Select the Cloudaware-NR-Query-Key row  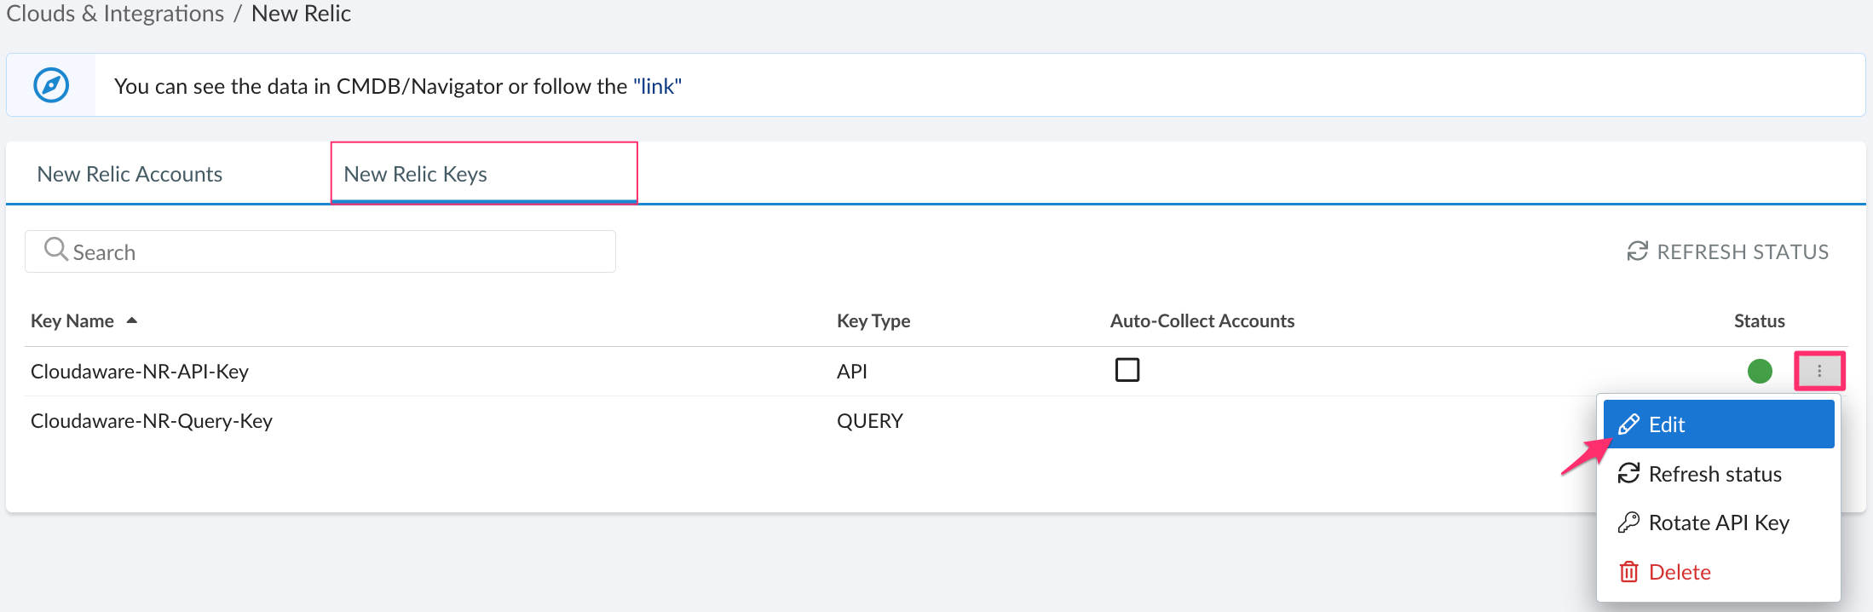click(x=152, y=421)
